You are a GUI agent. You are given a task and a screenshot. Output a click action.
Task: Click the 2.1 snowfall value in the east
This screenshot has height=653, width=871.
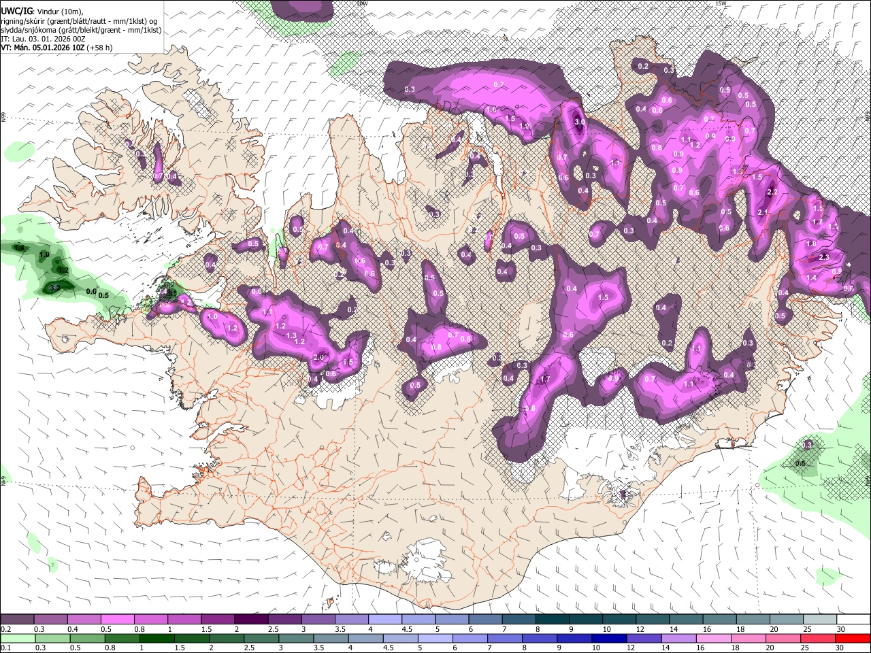pos(763,213)
